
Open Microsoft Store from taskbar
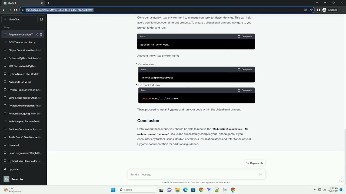(x=193, y=190)
